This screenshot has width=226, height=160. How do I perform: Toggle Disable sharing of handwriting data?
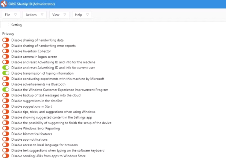[6, 40]
